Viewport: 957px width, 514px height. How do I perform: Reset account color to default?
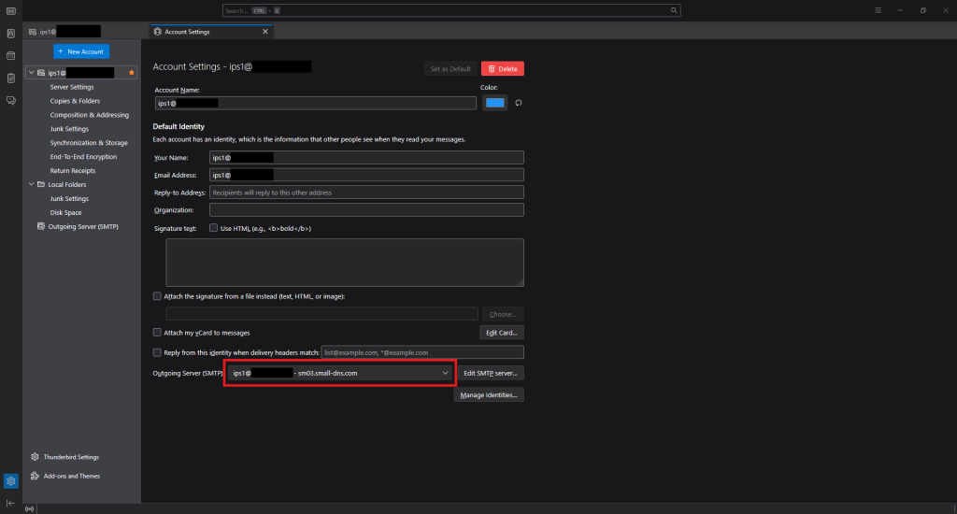click(x=518, y=103)
